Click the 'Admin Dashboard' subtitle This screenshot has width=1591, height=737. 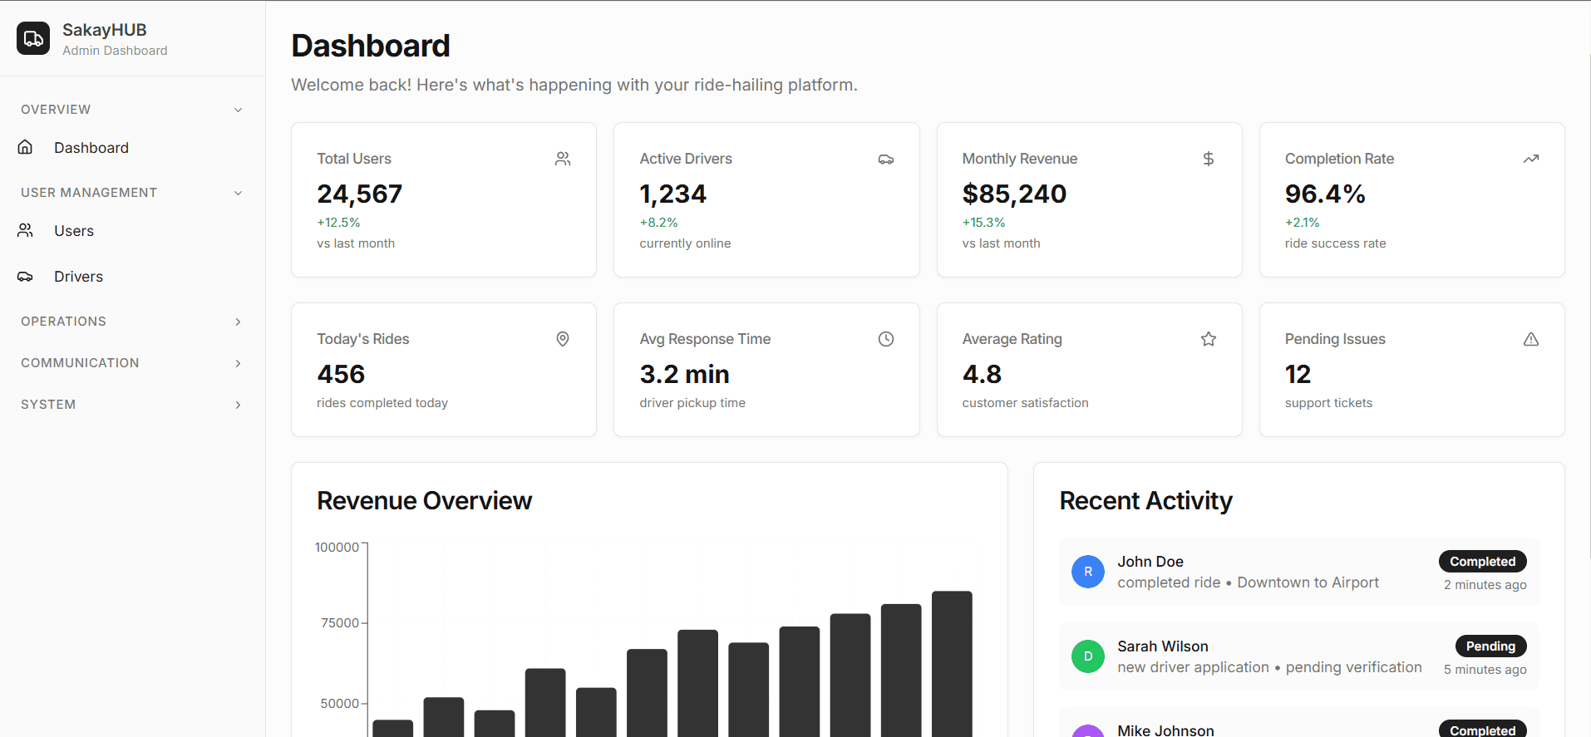point(115,51)
